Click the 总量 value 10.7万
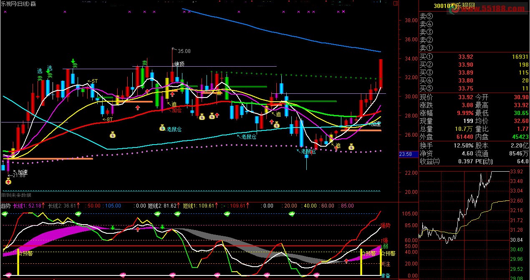Image resolution: width=530 pixels, height=280 pixels. 464,129
